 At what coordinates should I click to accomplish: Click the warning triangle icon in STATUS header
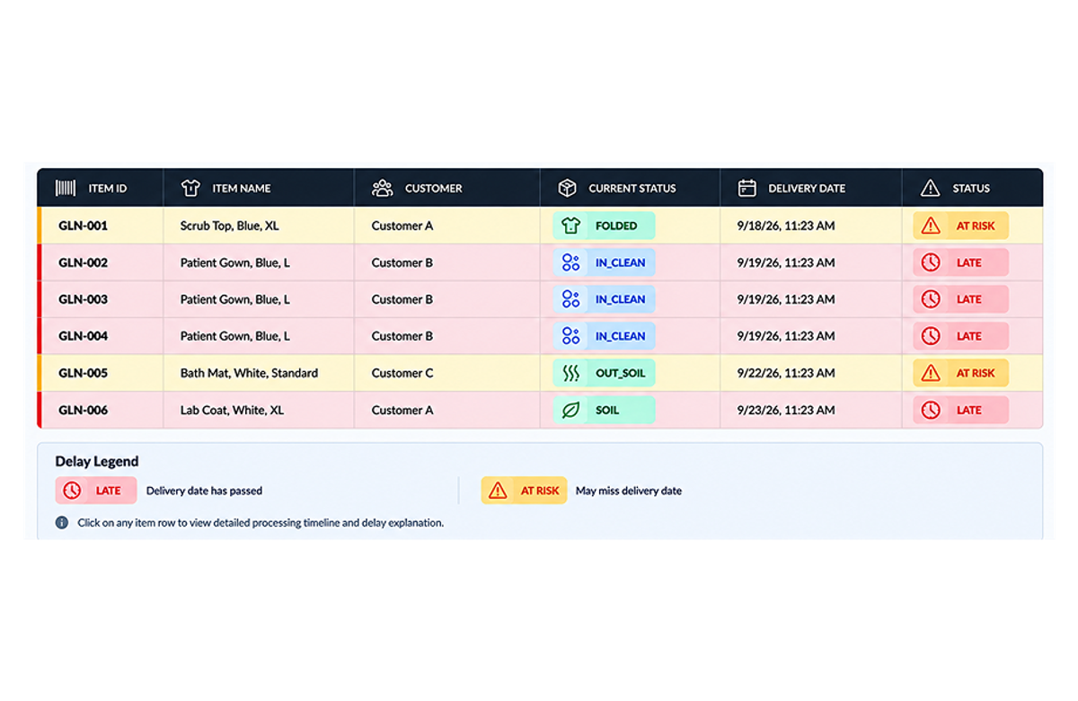point(931,188)
